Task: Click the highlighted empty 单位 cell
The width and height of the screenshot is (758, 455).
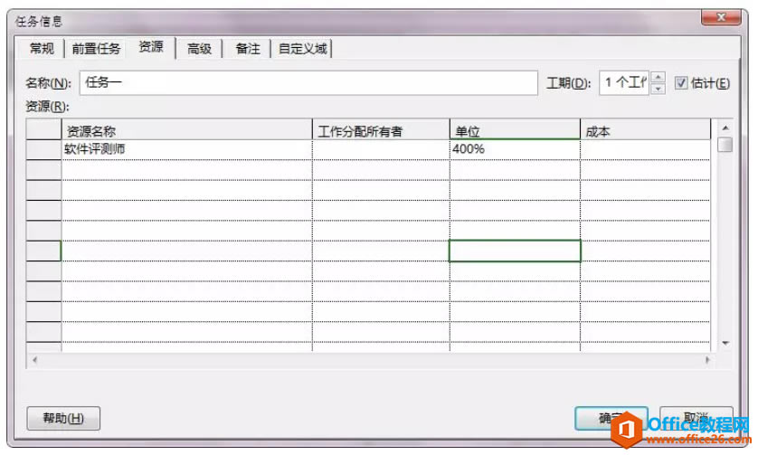Action: pyautogui.click(x=515, y=251)
